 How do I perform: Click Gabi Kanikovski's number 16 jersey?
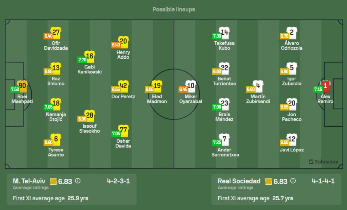(x=90, y=57)
